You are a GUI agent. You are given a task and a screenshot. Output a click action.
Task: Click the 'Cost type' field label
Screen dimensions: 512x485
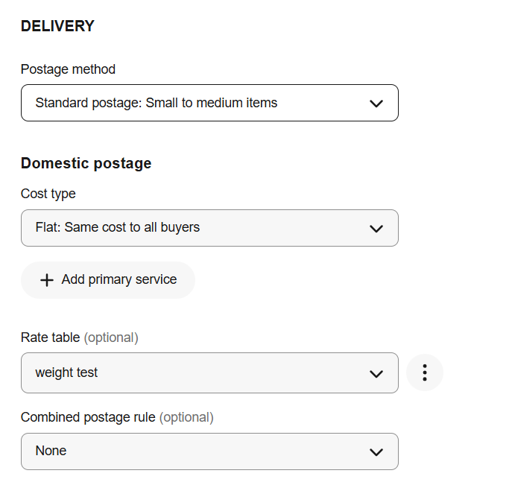48,194
